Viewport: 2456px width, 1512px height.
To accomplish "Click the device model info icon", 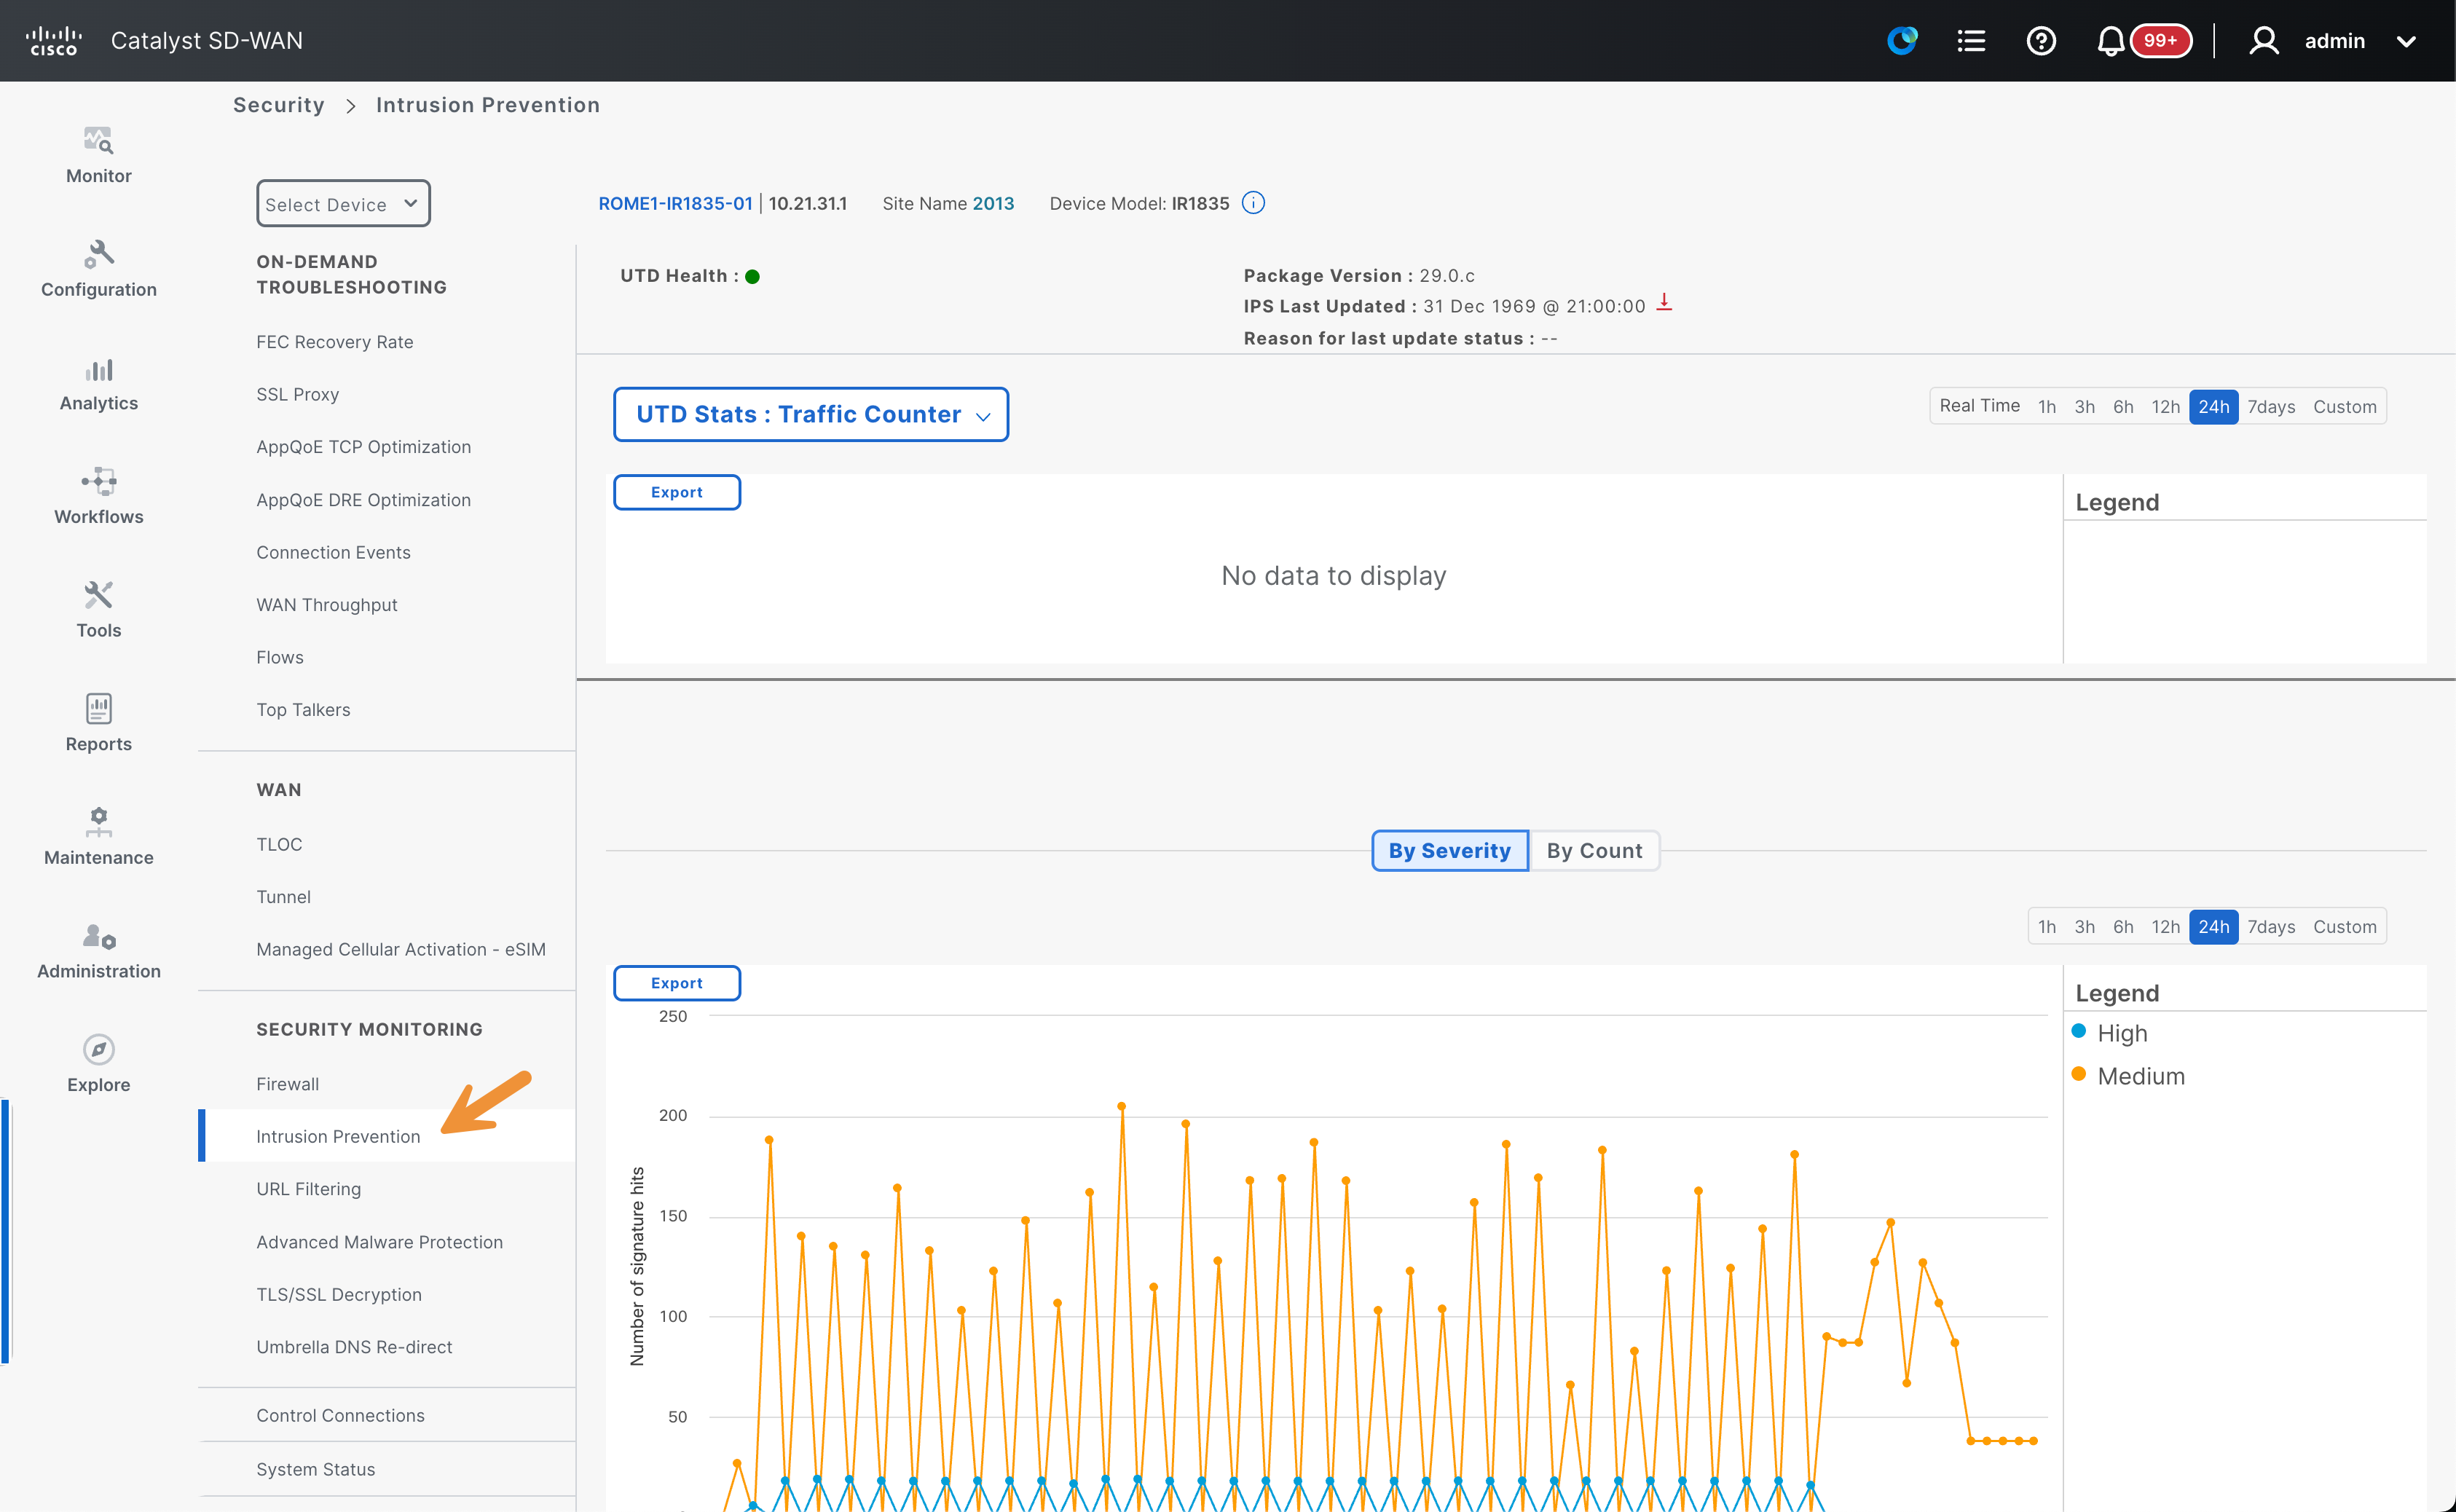I will click(x=1253, y=203).
